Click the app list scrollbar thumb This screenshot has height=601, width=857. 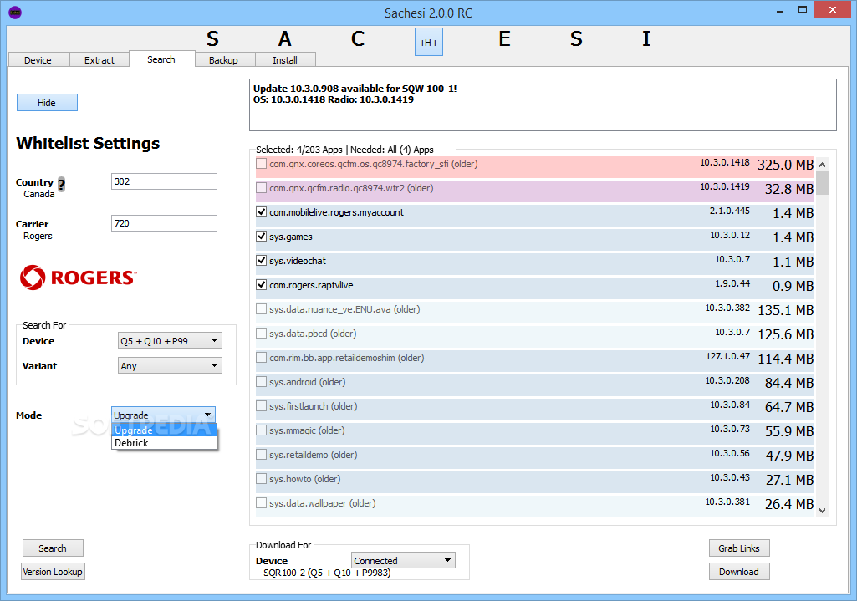tap(822, 183)
